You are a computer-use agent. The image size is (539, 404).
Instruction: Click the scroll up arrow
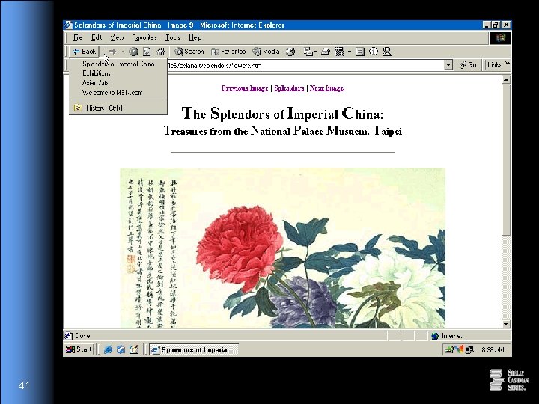[x=506, y=80]
